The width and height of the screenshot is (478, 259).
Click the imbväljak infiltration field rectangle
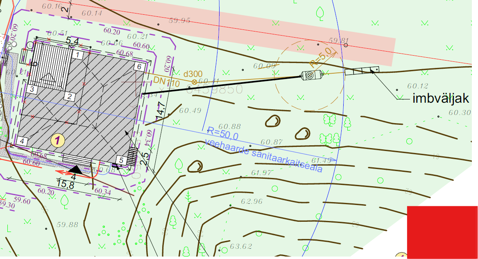362,72
